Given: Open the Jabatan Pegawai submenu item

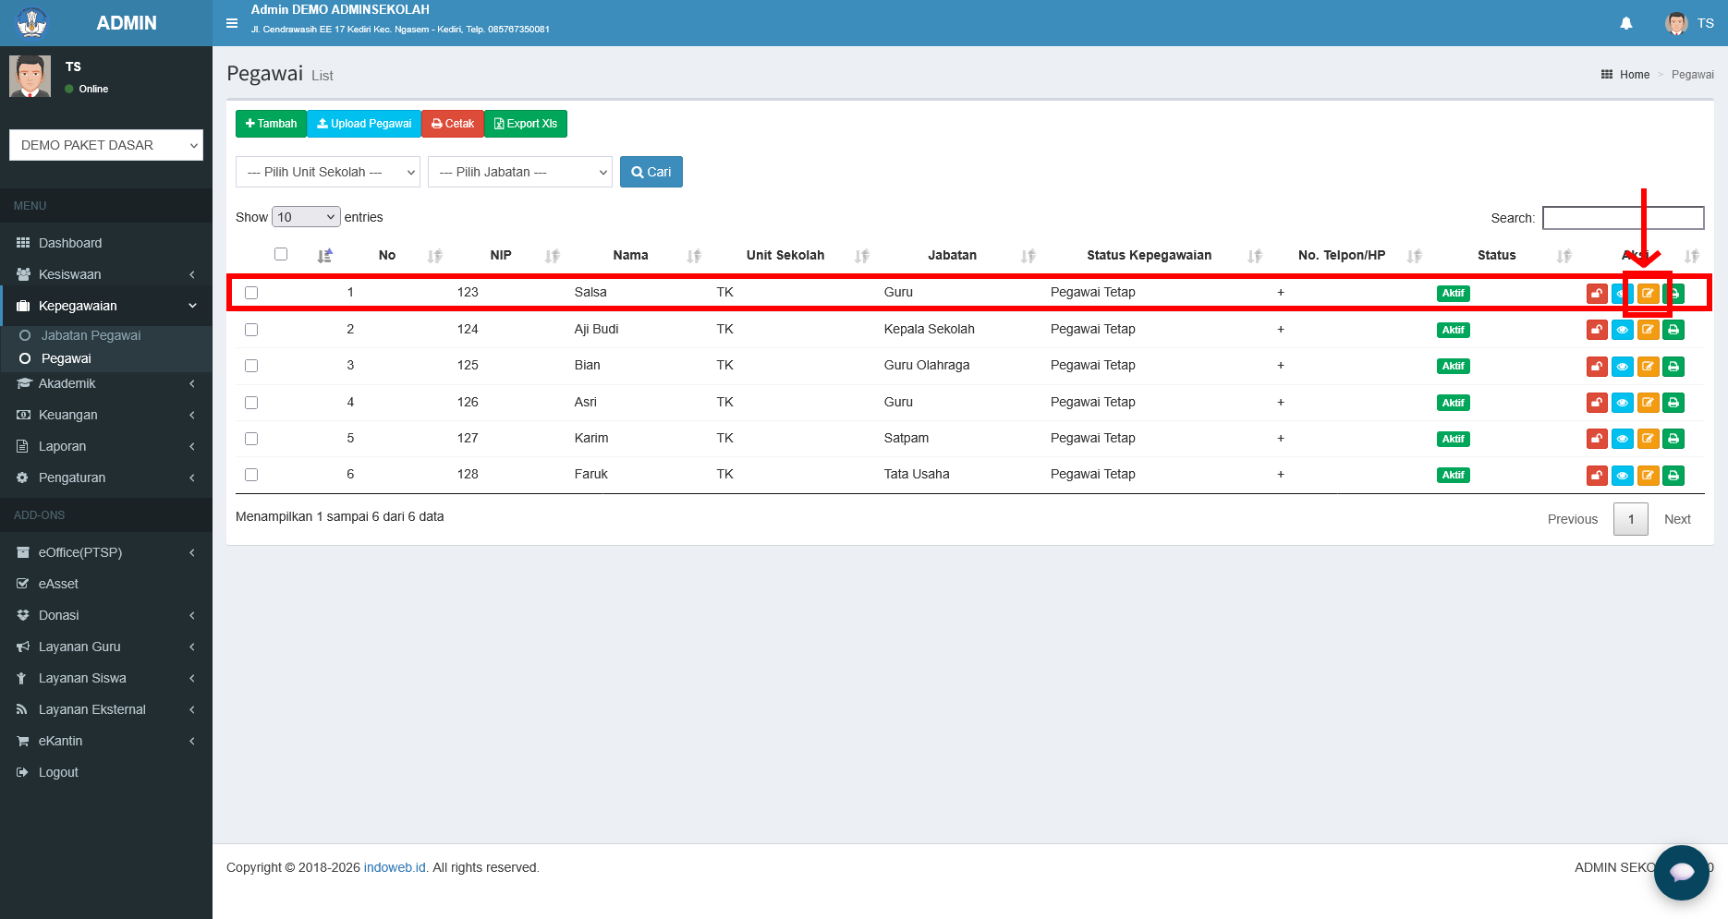Looking at the screenshot, I should coord(91,335).
